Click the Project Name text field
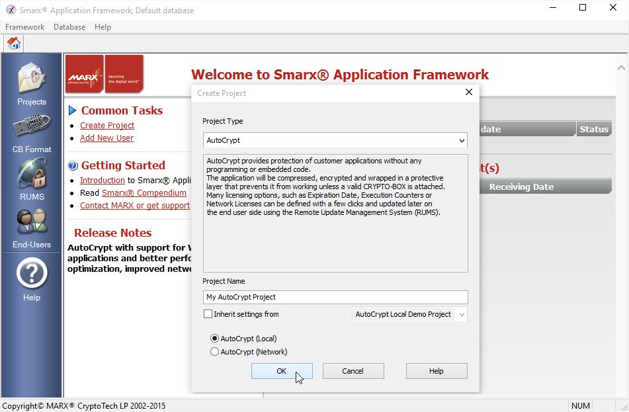The image size is (629, 412). (x=335, y=297)
